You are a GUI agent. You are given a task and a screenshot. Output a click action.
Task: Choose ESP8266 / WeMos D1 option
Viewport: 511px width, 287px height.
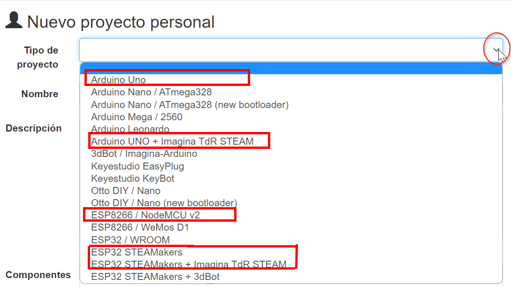(291, 228)
